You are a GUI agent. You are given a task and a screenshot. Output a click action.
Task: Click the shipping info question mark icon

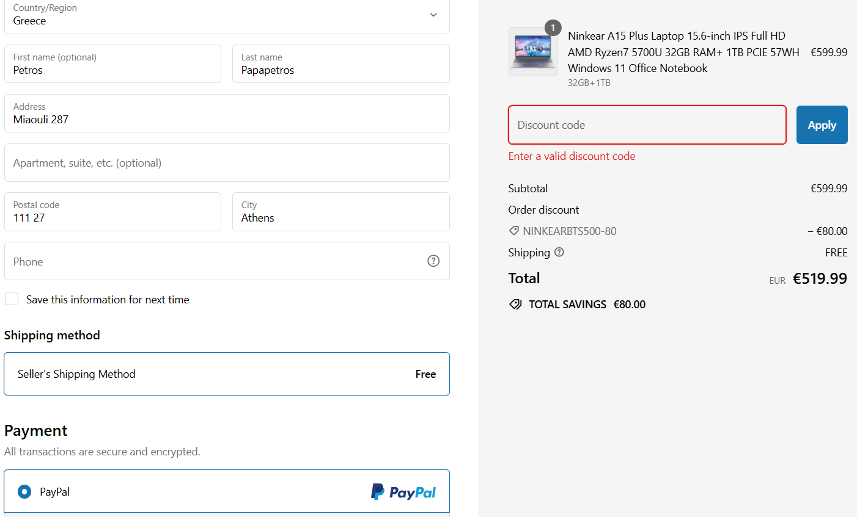pyautogui.click(x=559, y=252)
